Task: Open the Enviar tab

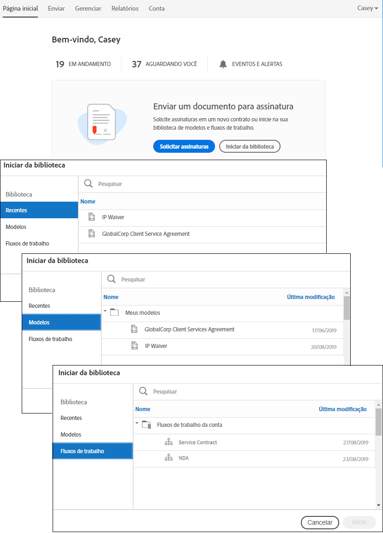Action: pos(56,8)
